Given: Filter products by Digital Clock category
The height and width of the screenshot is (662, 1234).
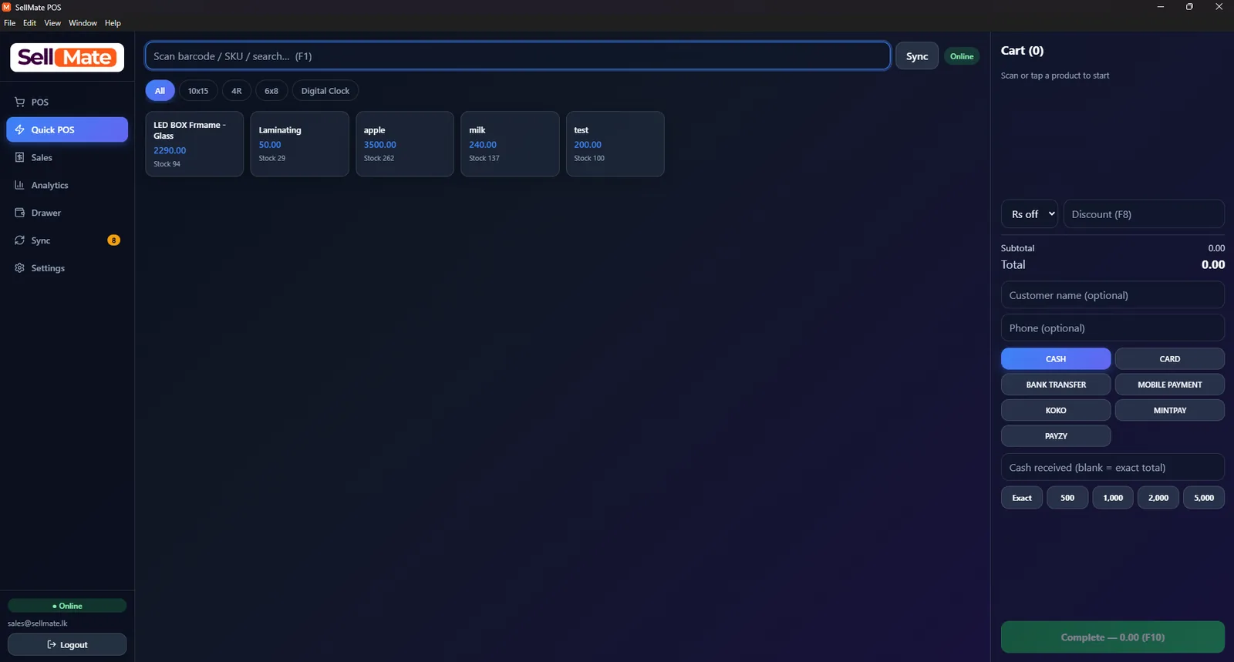Looking at the screenshot, I should tap(325, 91).
